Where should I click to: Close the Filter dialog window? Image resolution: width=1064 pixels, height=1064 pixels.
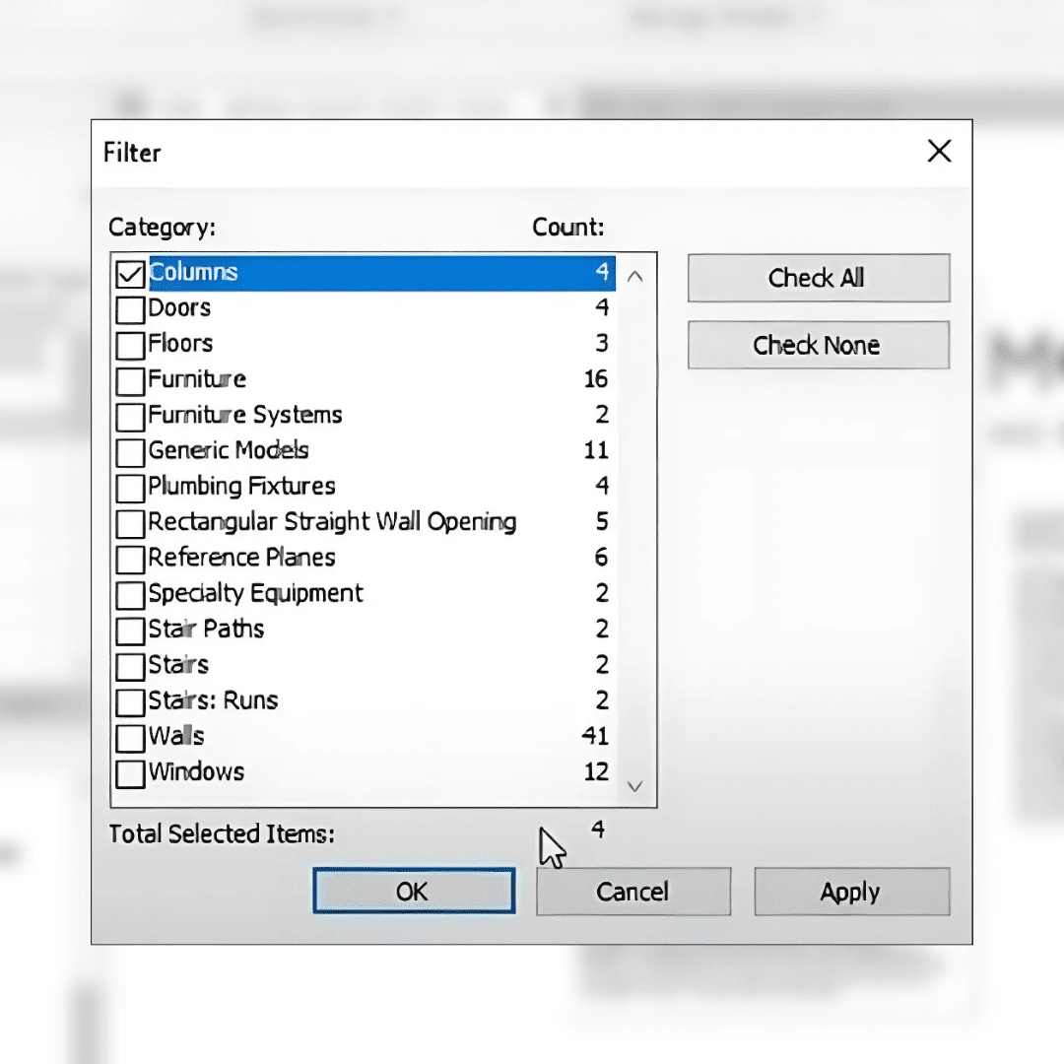click(x=939, y=152)
